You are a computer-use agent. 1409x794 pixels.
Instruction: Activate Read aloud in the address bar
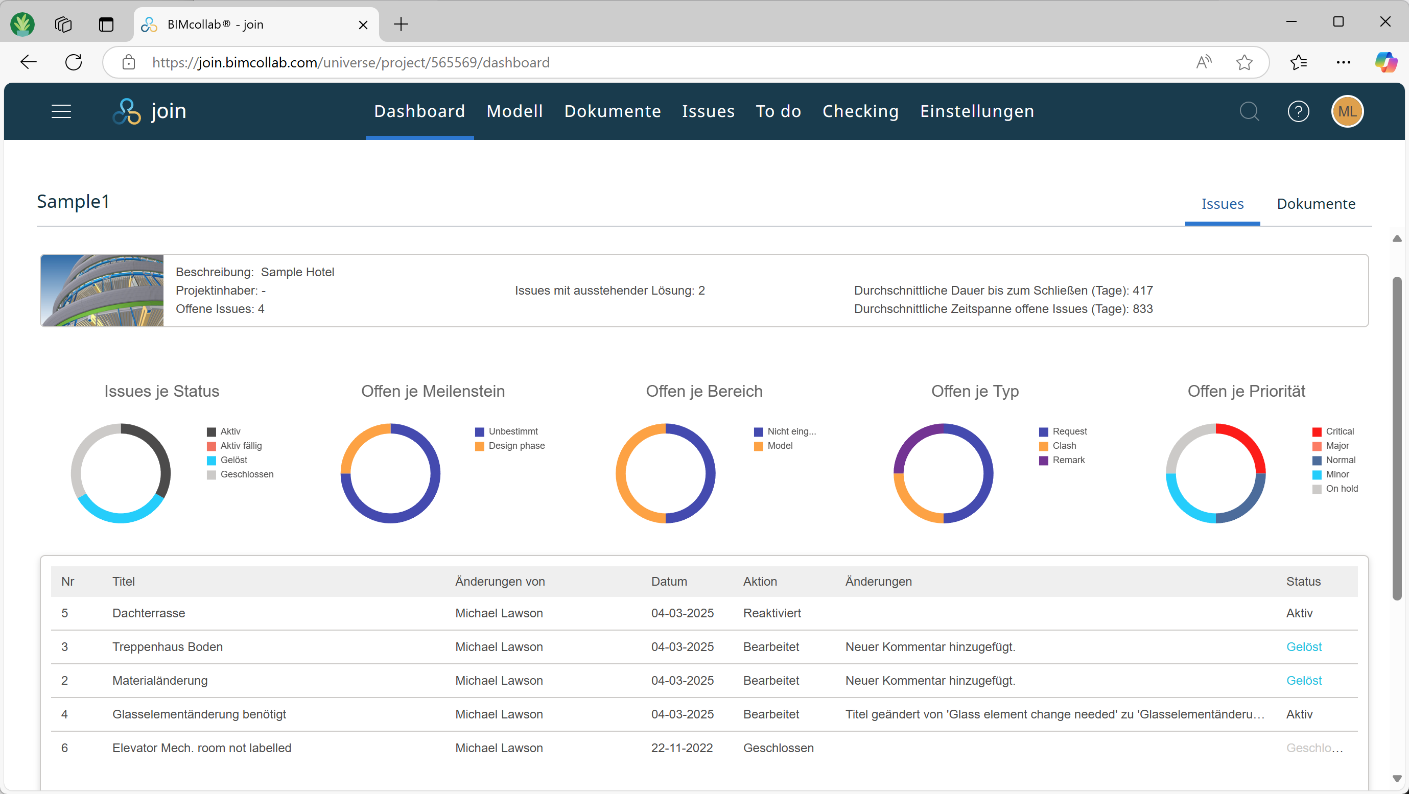[x=1203, y=62]
